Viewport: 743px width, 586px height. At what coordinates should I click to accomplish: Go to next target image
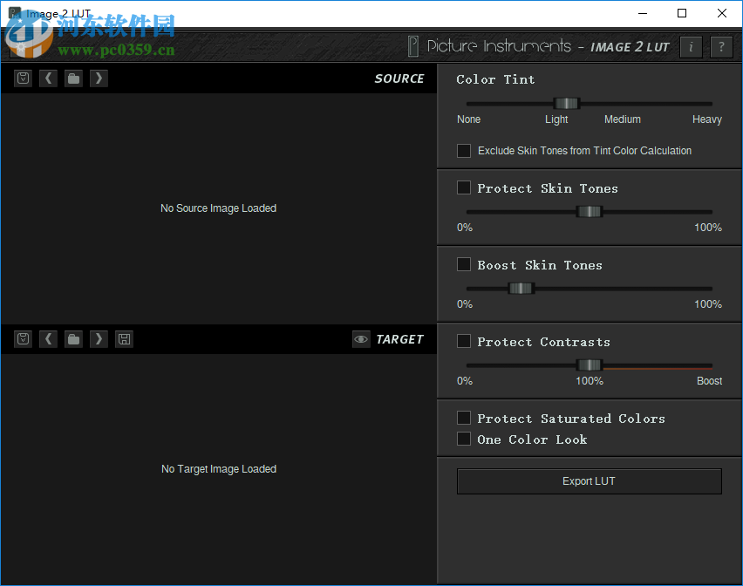(x=99, y=338)
